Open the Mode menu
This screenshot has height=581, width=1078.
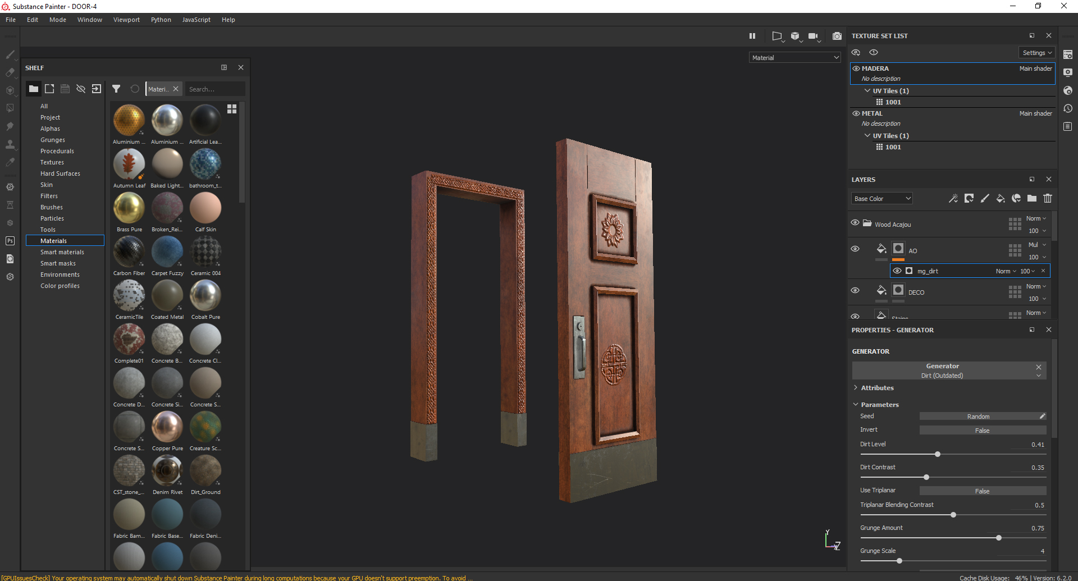(x=58, y=20)
